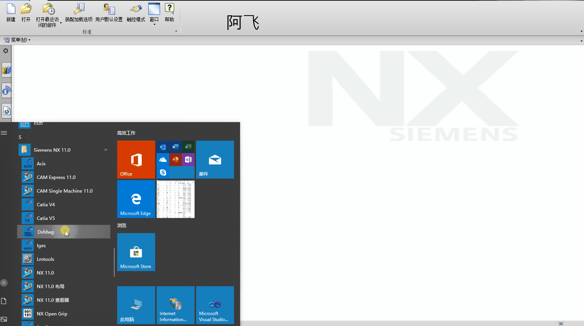This screenshot has height=326, width=584.
Task: Launch Acis from the Start list
Action: tap(64, 163)
